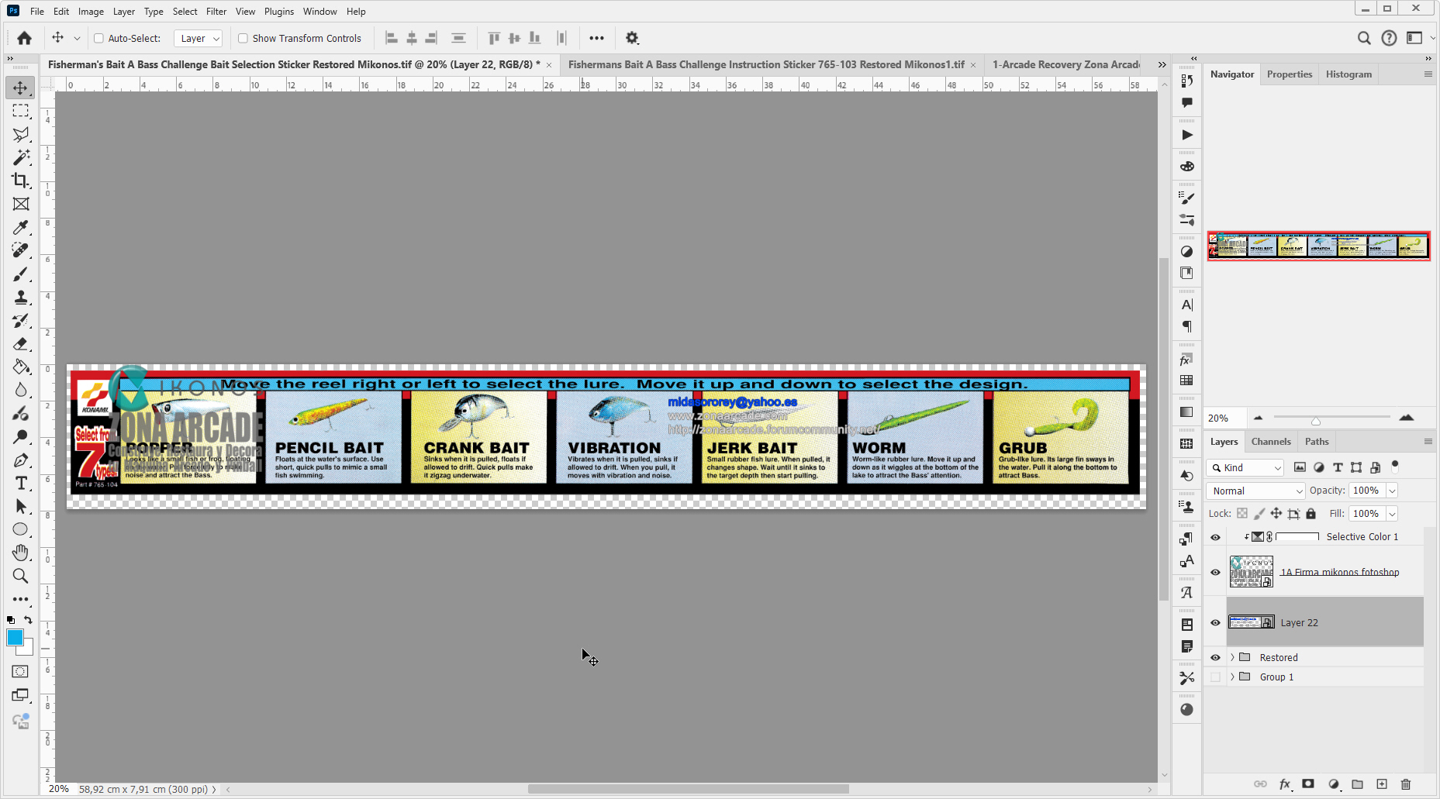Image resolution: width=1440 pixels, height=799 pixels.
Task: Open the Filter menu
Action: click(x=216, y=11)
